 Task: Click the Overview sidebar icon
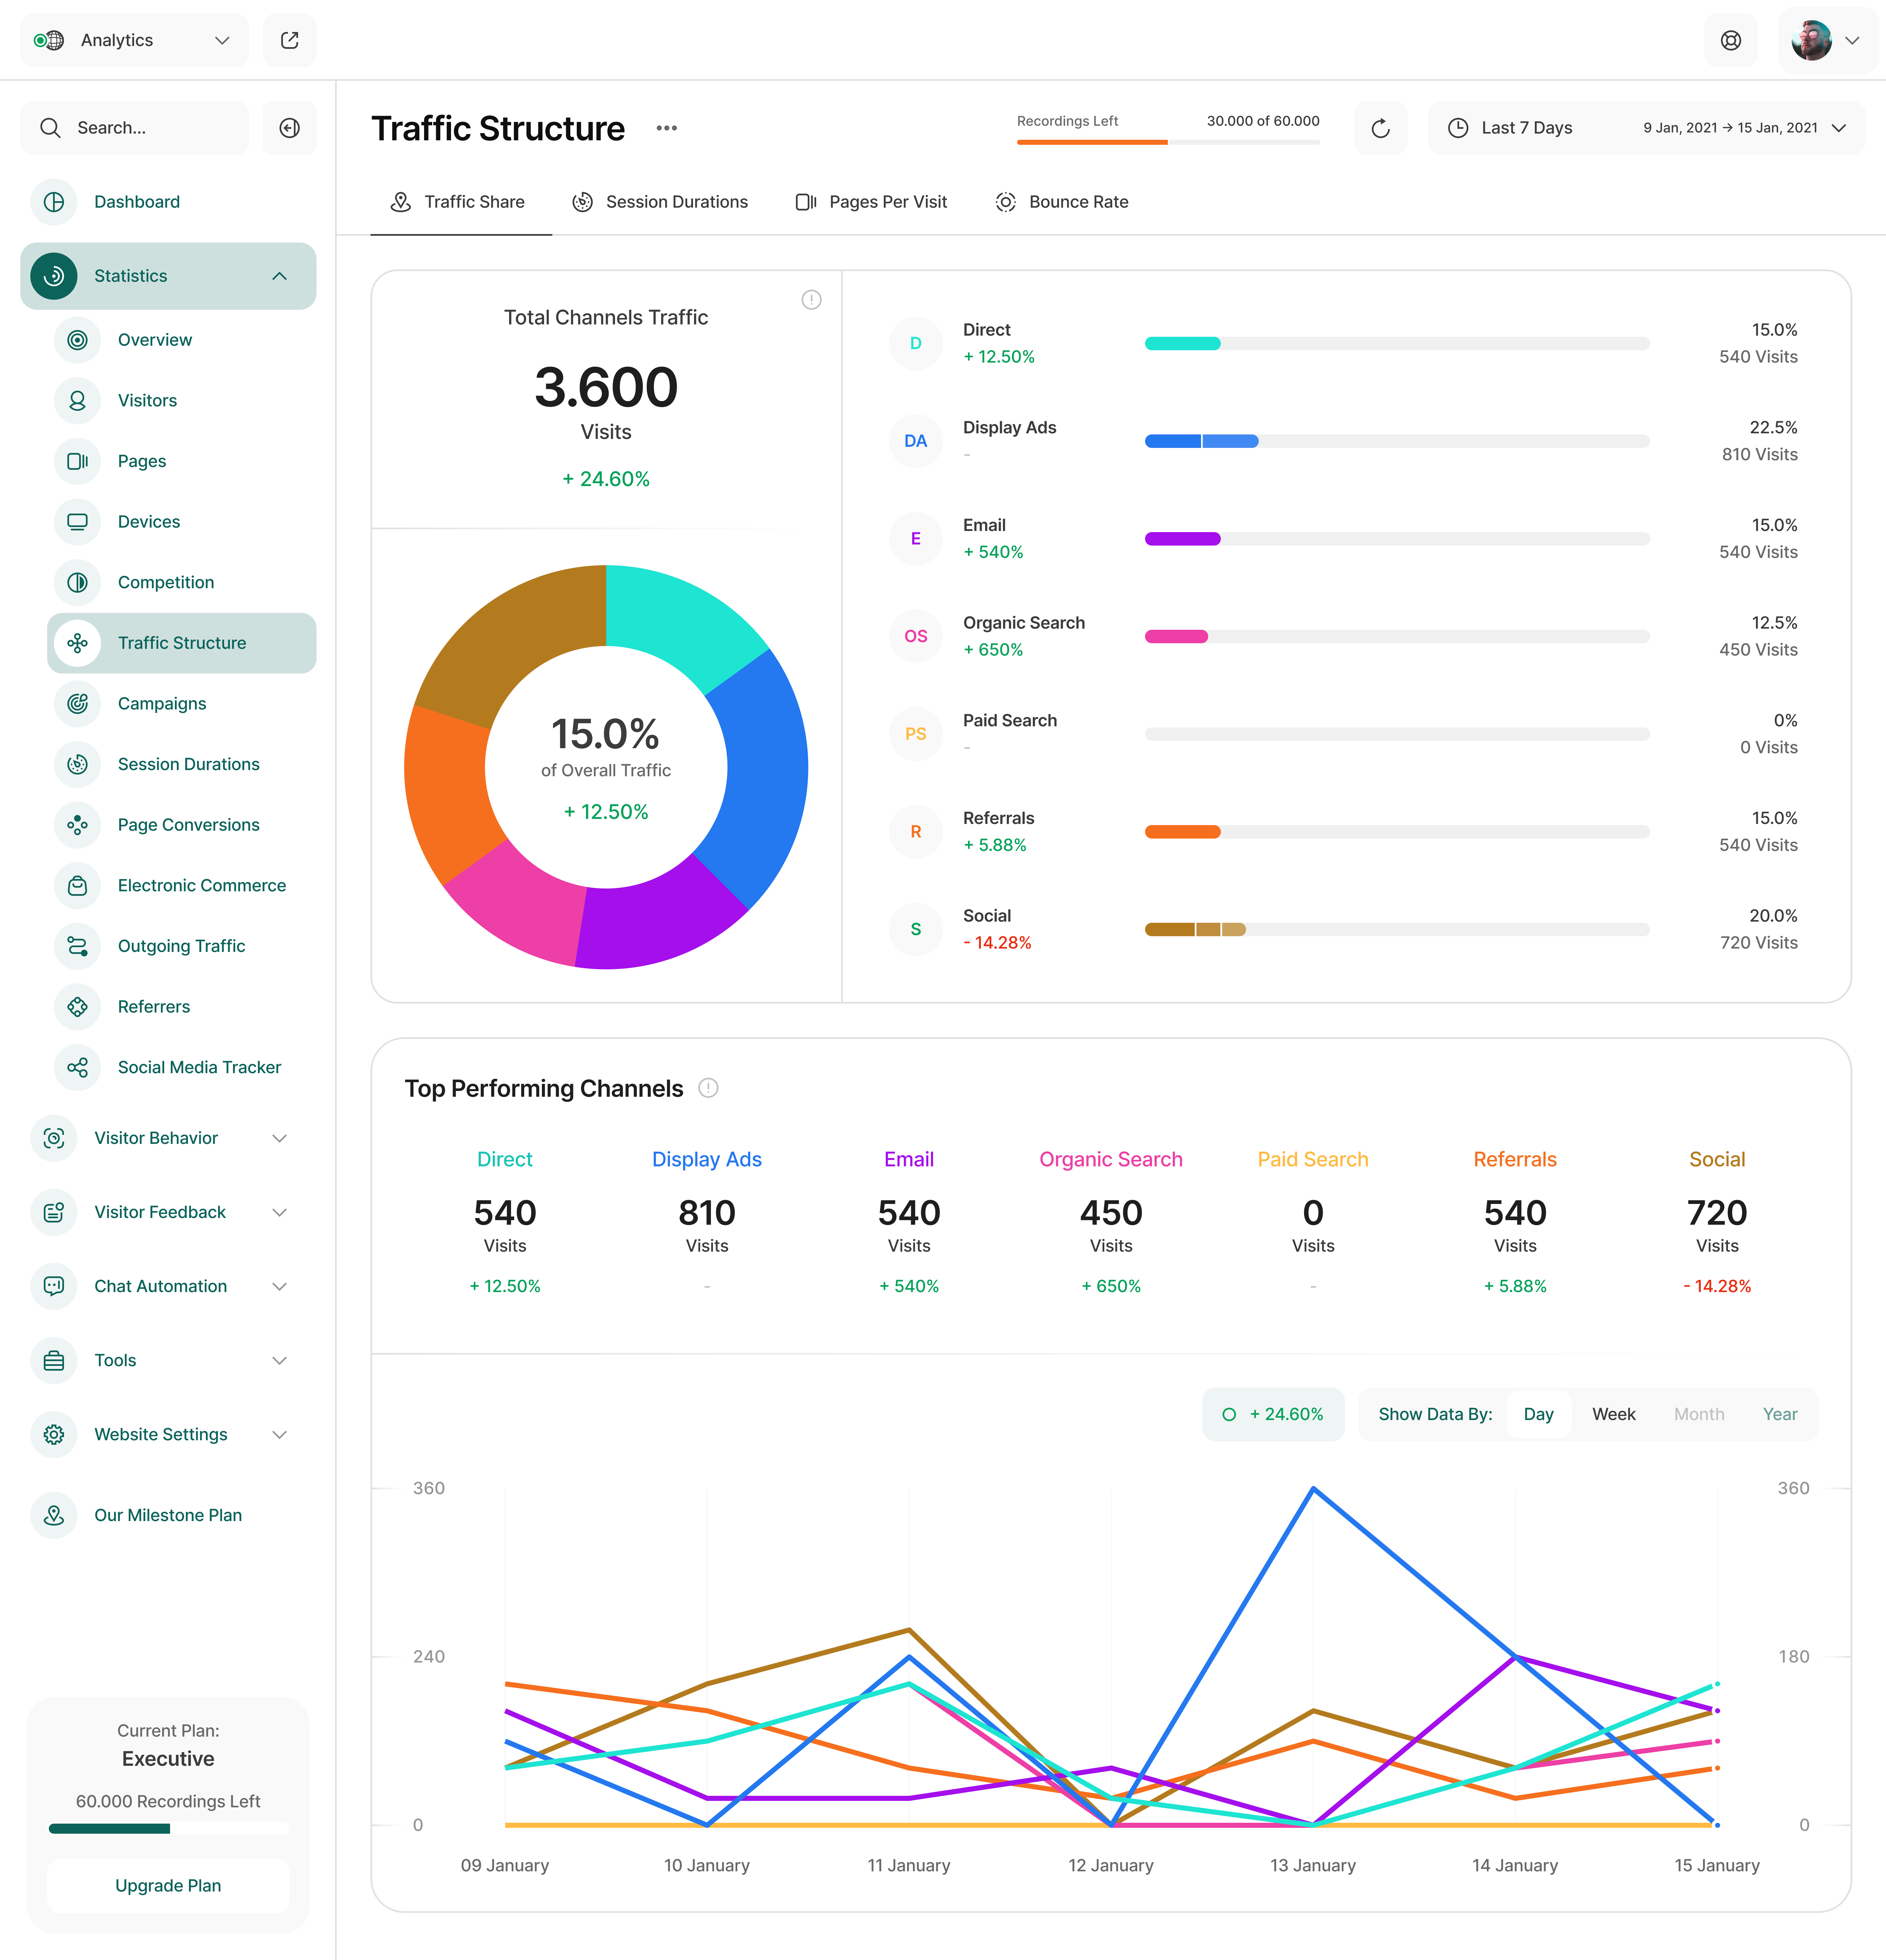click(77, 340)
